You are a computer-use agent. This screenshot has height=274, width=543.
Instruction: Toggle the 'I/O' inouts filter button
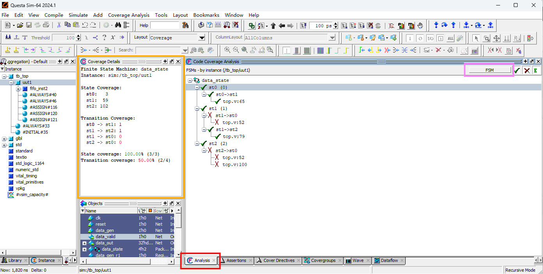tap(430, 38)
